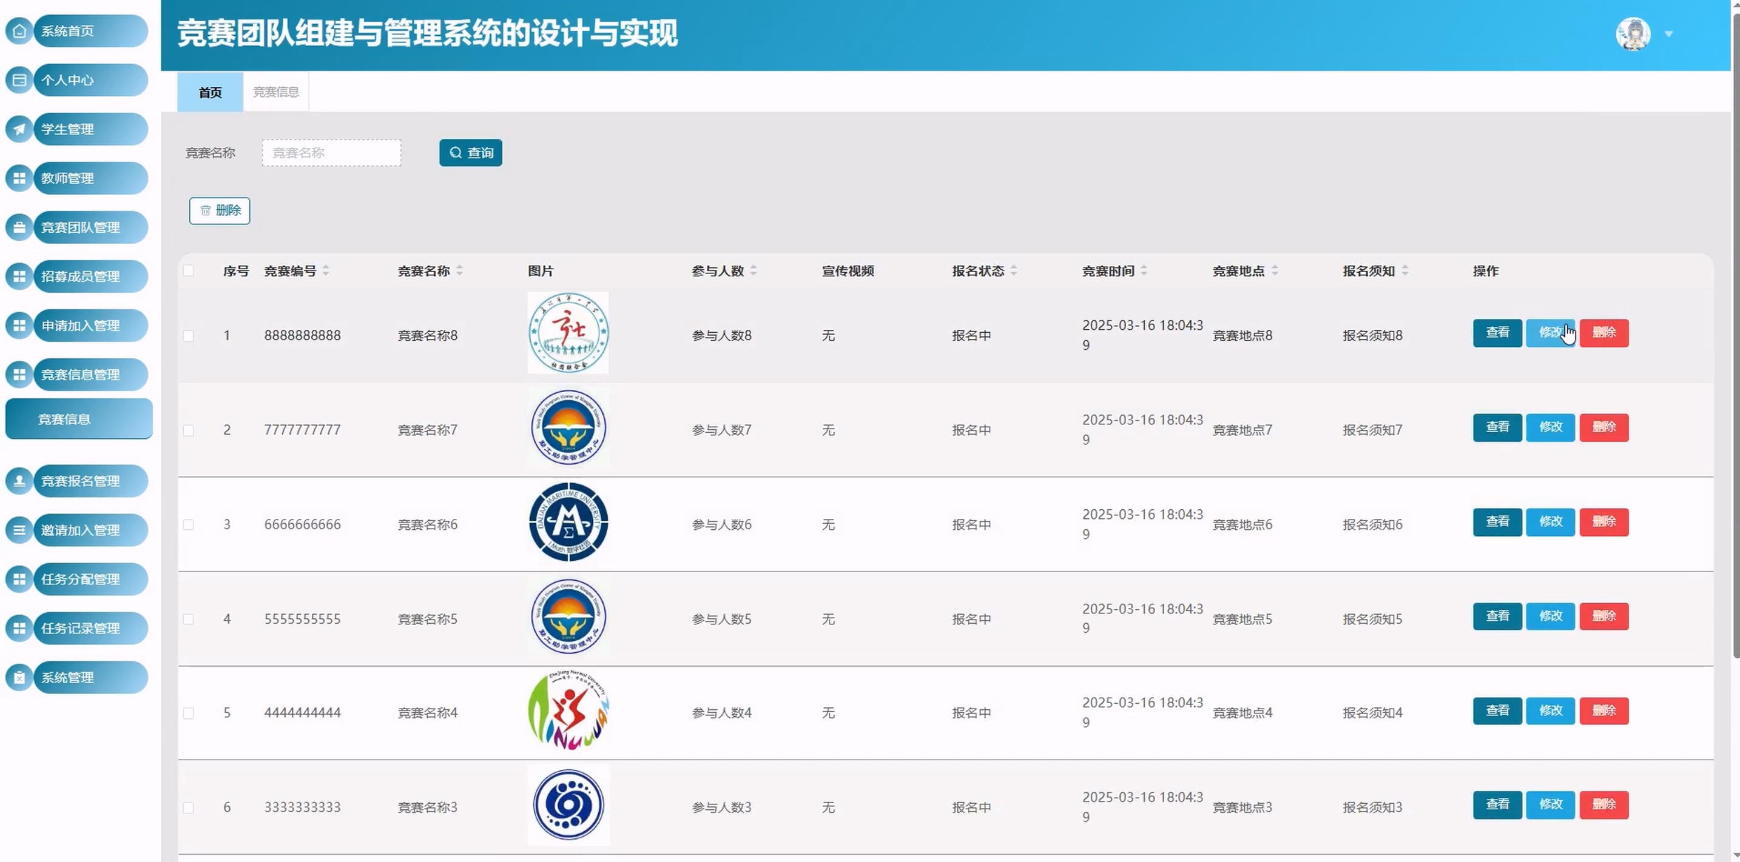The width and height of the screenshot is (1740, 862).
Task: Tick the checkbox for row 8888888888
Action: (x=189, y=335)
